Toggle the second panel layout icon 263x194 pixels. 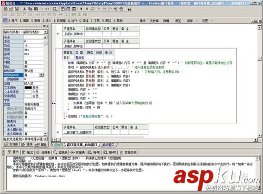click(68, 8)
